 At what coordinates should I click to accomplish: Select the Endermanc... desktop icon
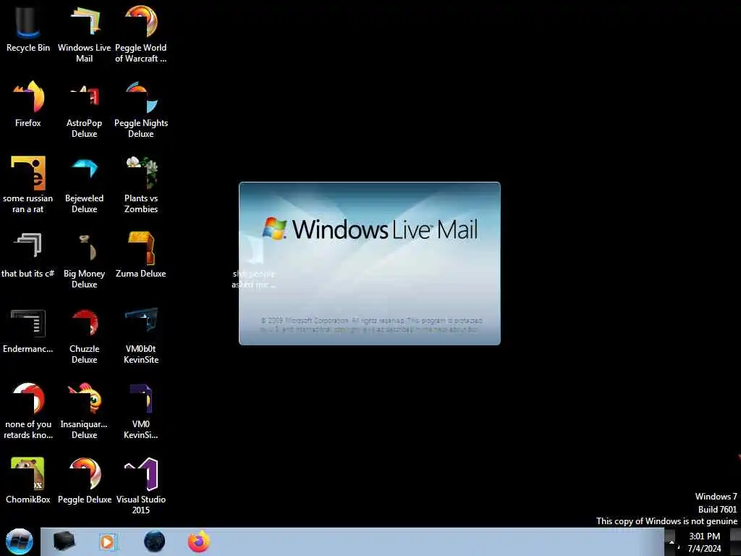[x=28, y=329]
